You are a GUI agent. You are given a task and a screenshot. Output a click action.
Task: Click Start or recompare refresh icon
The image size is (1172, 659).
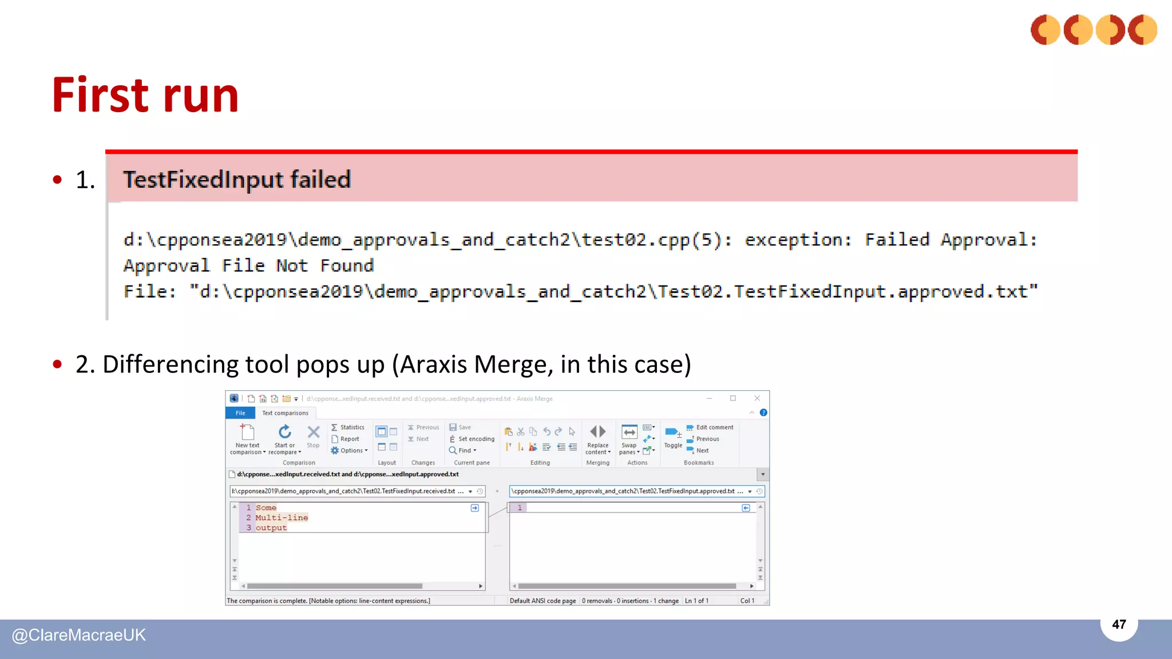pyautogui.click(x=284, y=431)
